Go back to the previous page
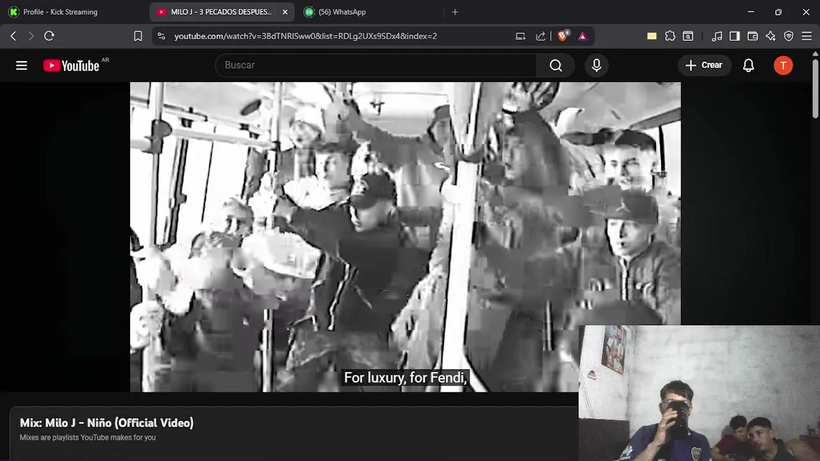Image resolution: width=820 pixels, height=461 pixels. click(13, 36)
